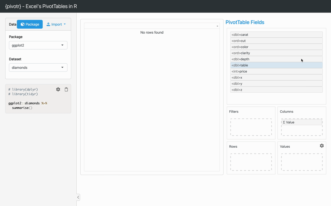Select the <ord>cut field
Screen dimensions: 331x206
[x=276, y=41]
